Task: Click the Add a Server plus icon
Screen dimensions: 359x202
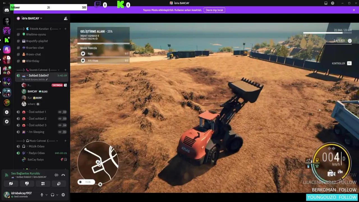Action: pyautogui.click(x=7, y=112)
